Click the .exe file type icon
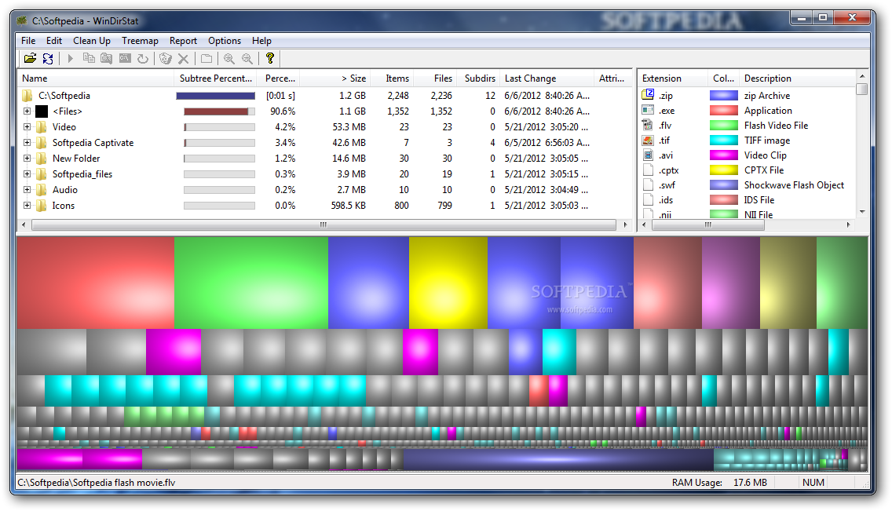This screenshot has width=892, height=511. click(x=648, y=110)
